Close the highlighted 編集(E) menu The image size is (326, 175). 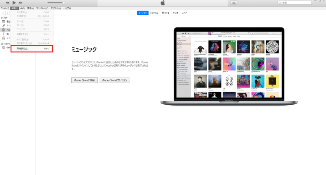pos(15,8)
